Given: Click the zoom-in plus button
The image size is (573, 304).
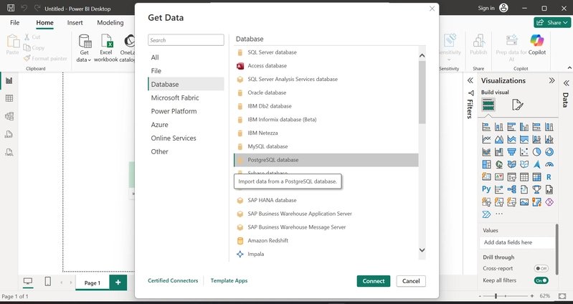Looking at the screenshot, I should point(531,296).
